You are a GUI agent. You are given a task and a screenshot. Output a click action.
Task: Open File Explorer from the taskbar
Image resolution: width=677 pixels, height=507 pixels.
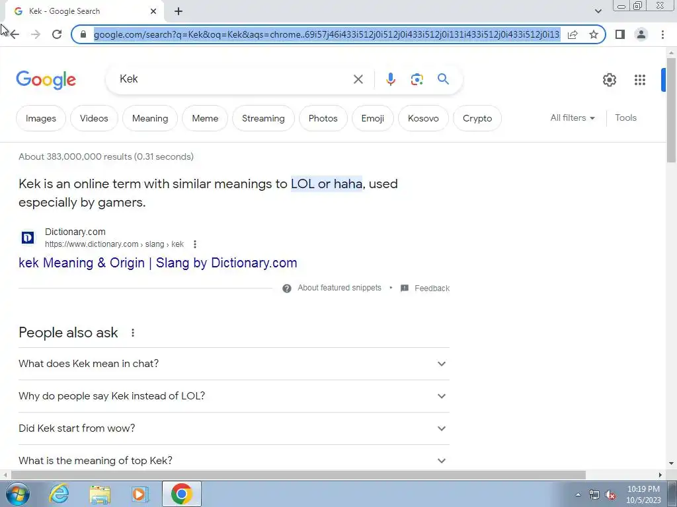click(100, 494)
